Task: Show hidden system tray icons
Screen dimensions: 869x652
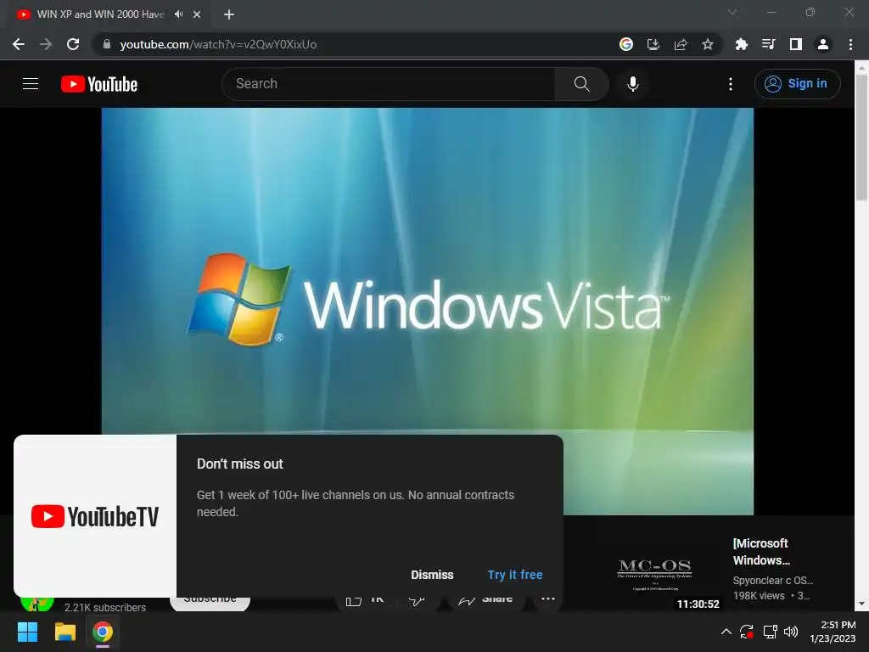Action: pyautogui.click(x=726, y=632)
